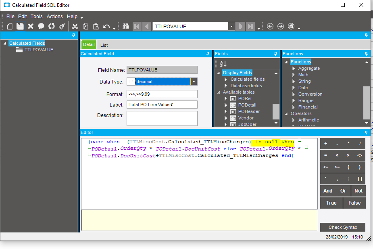The width and height of the screenshot is (373, 249).
Task: Open the TTLPOVALUE record selector dropdown
Action: [231, 26]
